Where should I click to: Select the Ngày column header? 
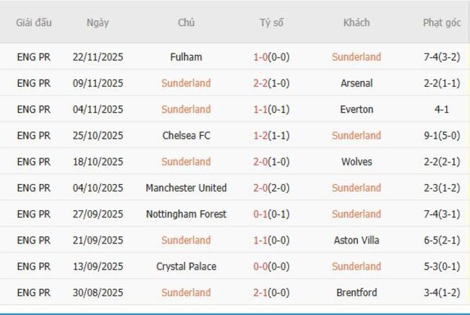point(98,22)
